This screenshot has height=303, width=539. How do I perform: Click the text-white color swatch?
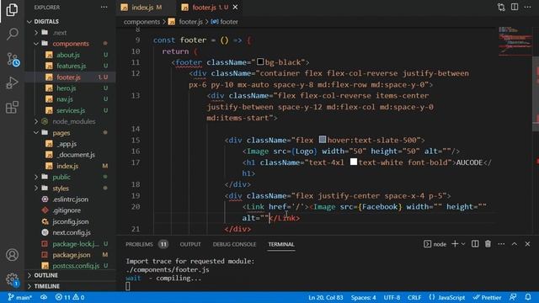coord(354,162)
